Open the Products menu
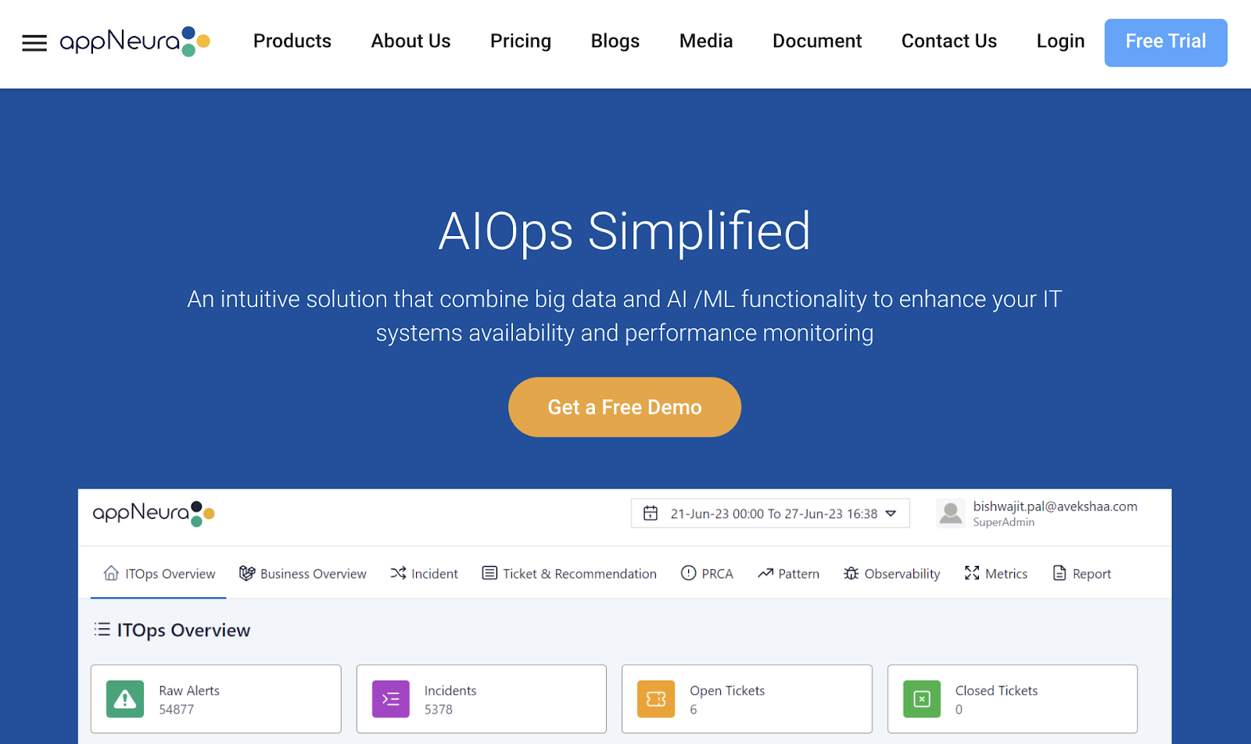This screenshot has height=744, width=1251. (292, 41)
